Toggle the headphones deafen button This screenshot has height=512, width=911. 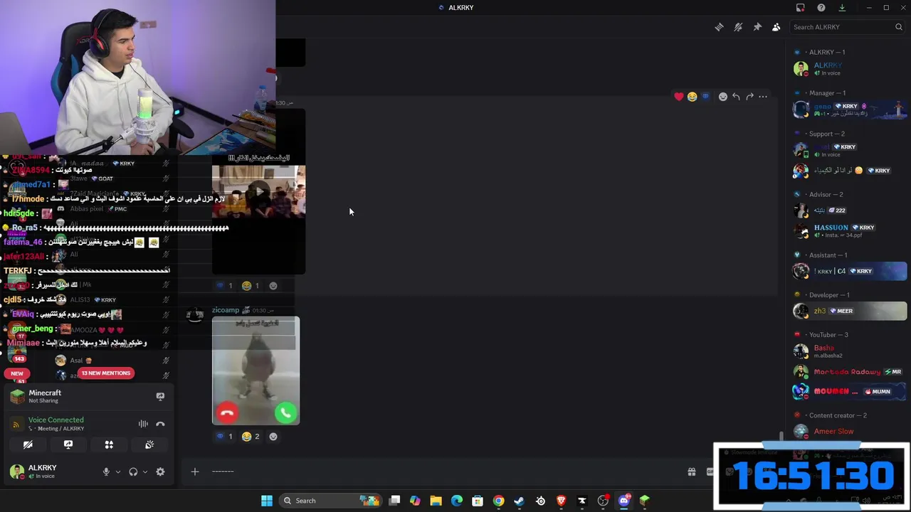pyautogui.click(x=133, y=471)
